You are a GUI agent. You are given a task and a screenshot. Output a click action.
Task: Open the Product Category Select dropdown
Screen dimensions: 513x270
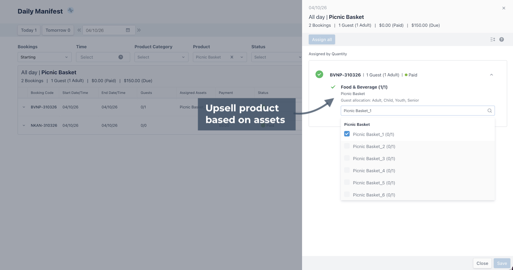tap(161, 57)
